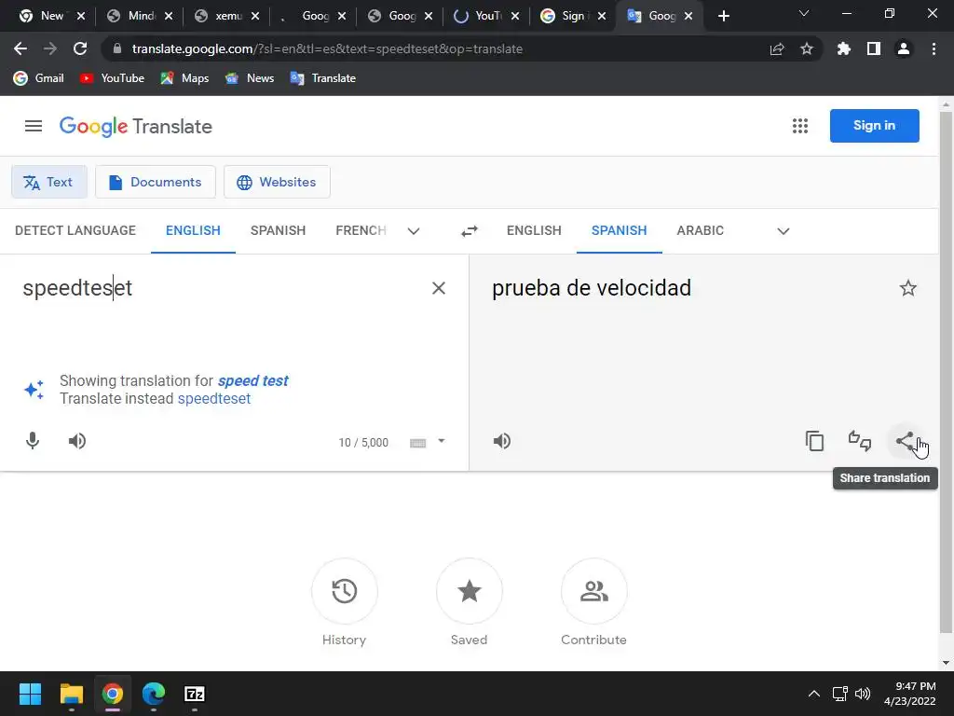
Task: Reload the current page
Action: (x=80, y=48)
